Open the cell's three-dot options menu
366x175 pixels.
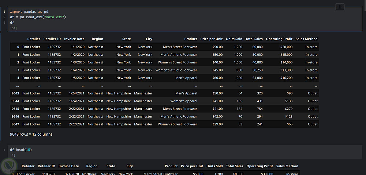point(340,7)
